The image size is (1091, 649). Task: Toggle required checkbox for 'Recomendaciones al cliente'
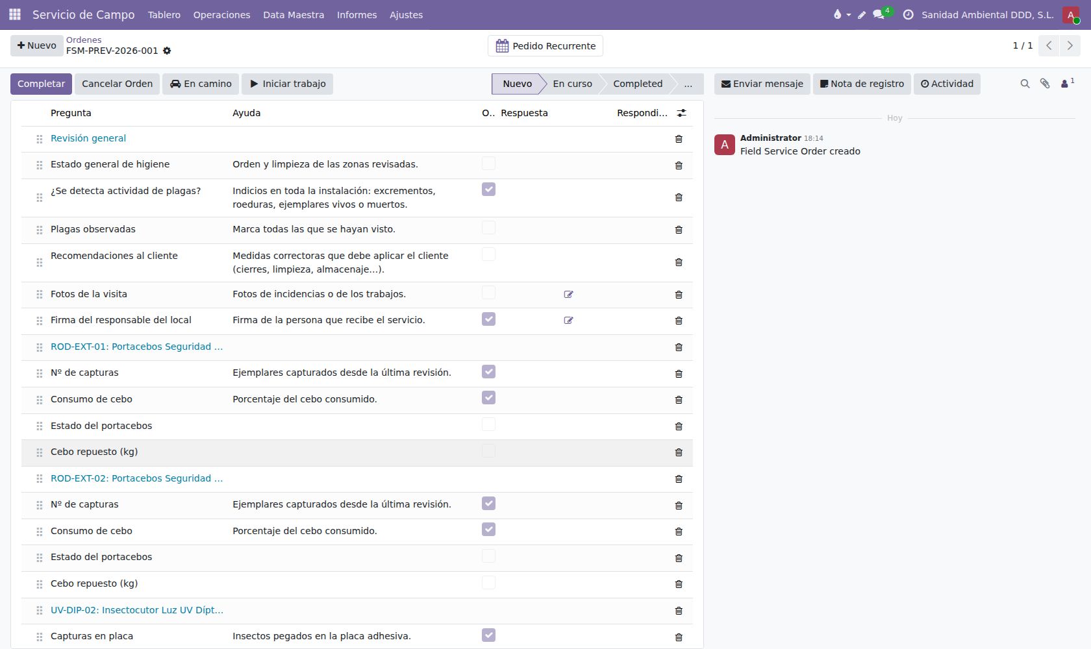coord(489,254)
